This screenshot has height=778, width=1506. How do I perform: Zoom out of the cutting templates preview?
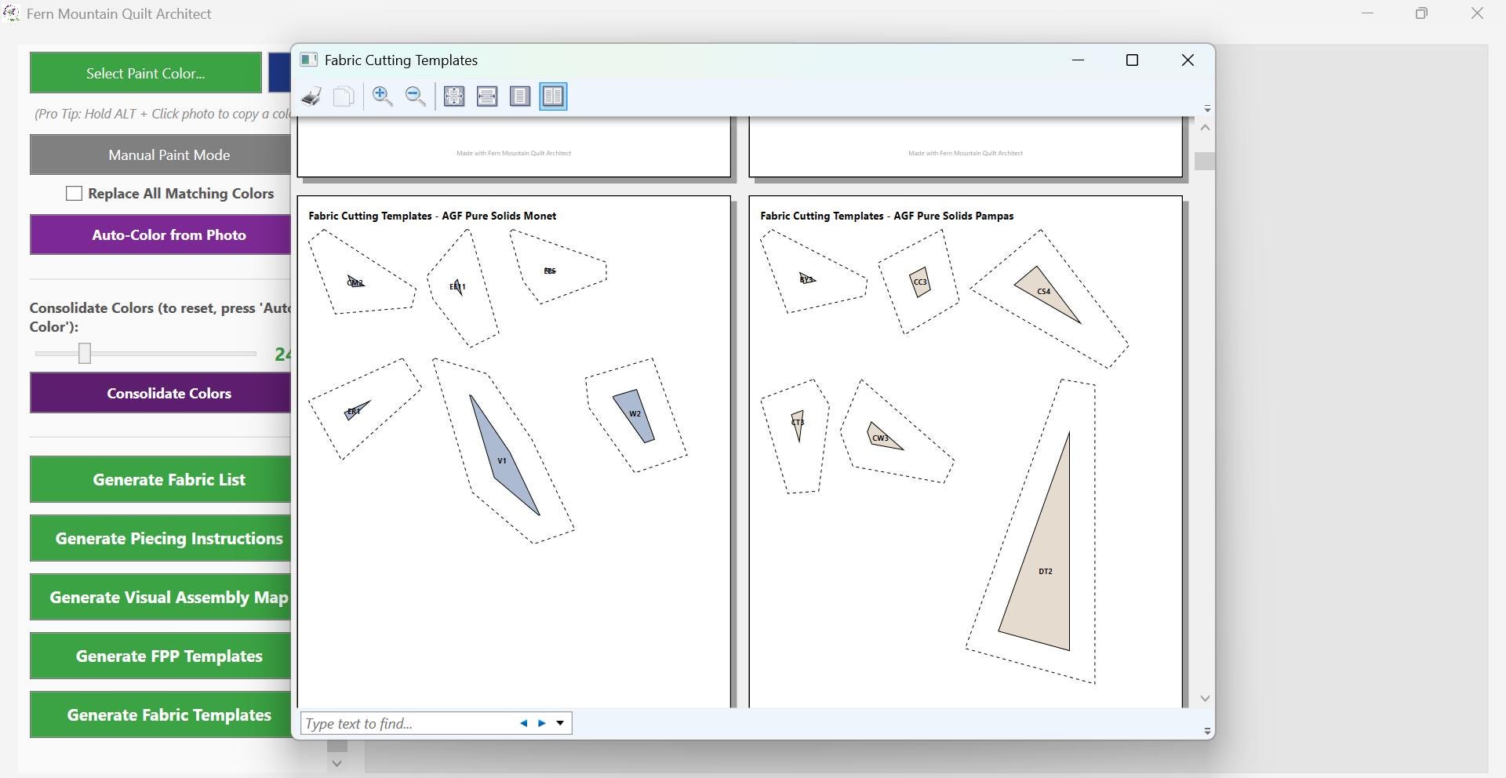click(x=416, y=96)
